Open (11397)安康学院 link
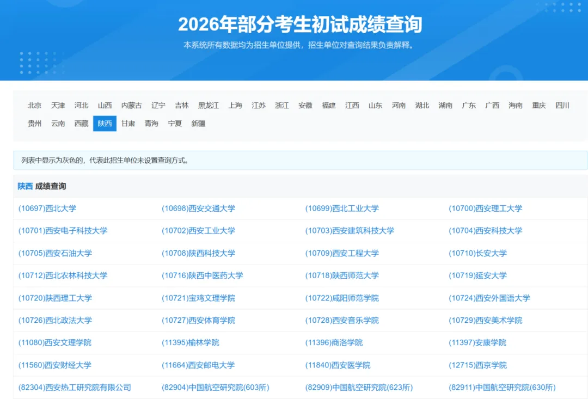The width and height of the screenshot is (588, 399). (x=477, y=343)
